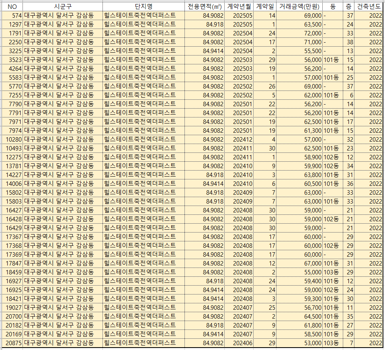Click NO cell 3225
This screenshot has height=350, width=385.
[12, 51]
